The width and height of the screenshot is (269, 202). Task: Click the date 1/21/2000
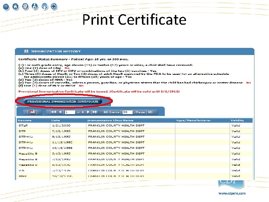point(61,125)
